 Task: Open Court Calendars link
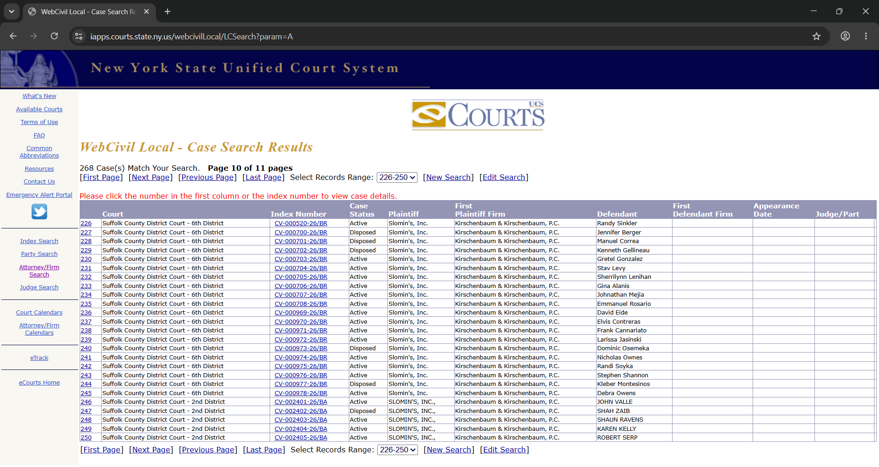39,313
